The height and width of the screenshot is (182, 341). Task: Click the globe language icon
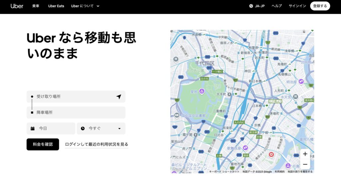251,6
